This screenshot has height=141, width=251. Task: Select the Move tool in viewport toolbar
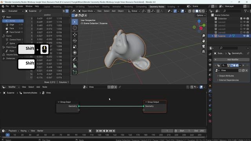75,34
